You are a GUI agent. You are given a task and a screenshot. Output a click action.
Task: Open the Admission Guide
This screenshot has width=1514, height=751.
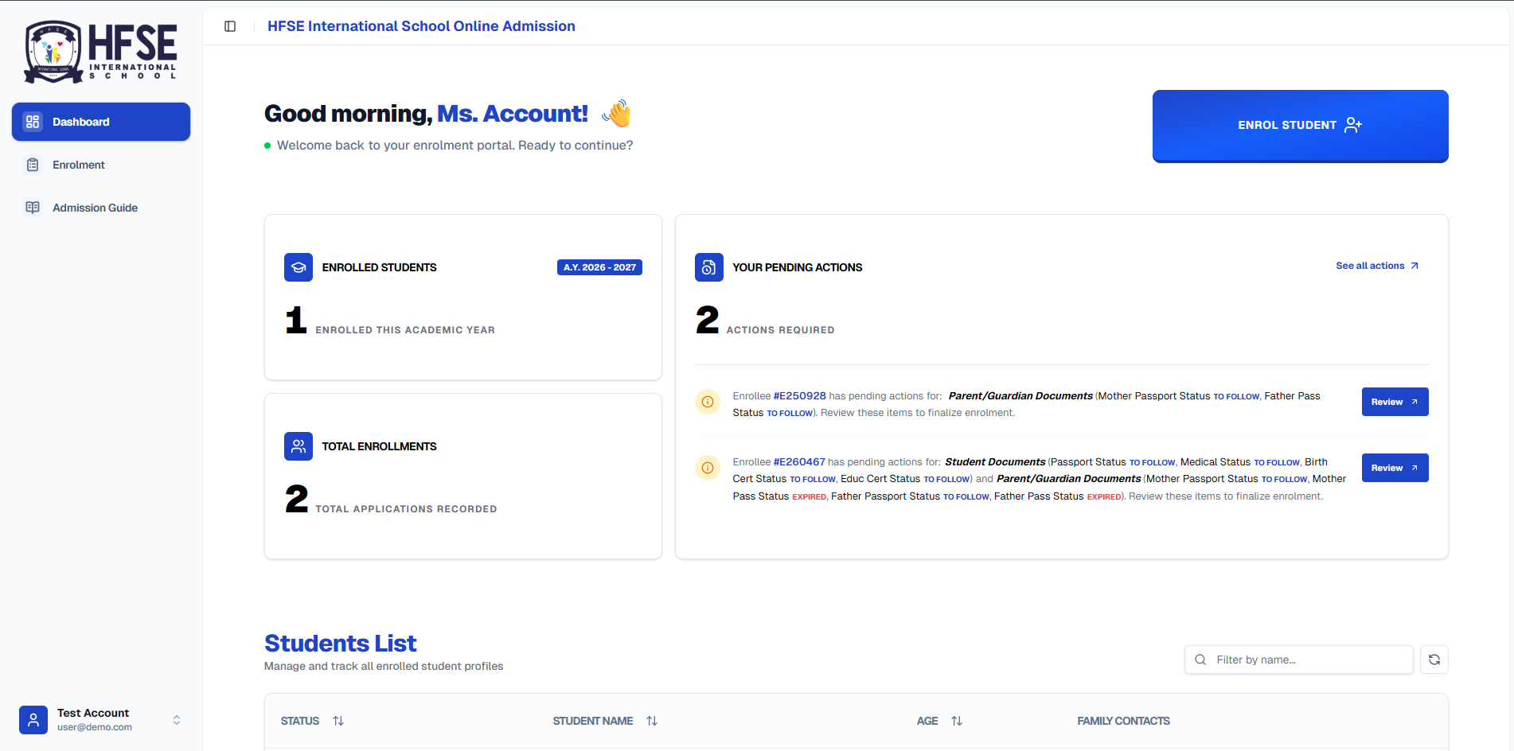(95, 208)
